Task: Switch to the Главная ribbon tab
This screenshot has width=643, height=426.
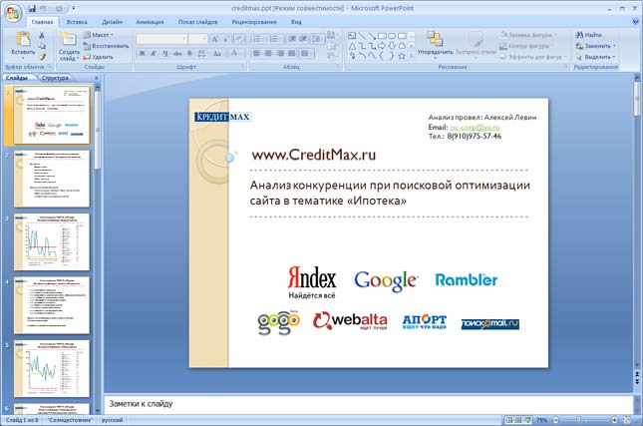Action: click(42, 22)
